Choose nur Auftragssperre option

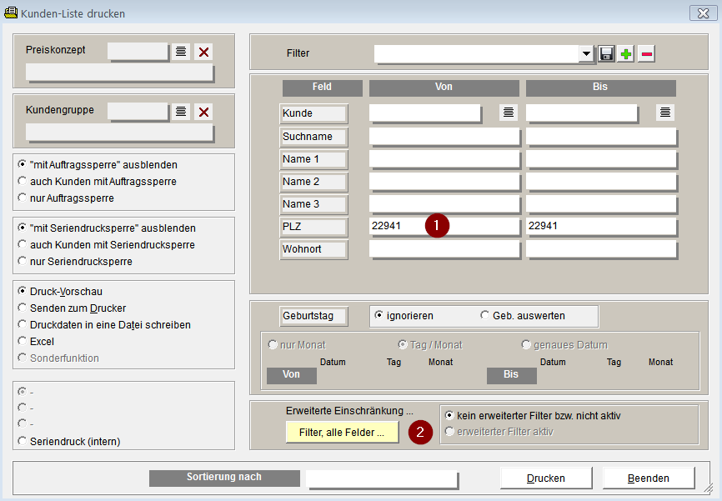coord(65,198)
